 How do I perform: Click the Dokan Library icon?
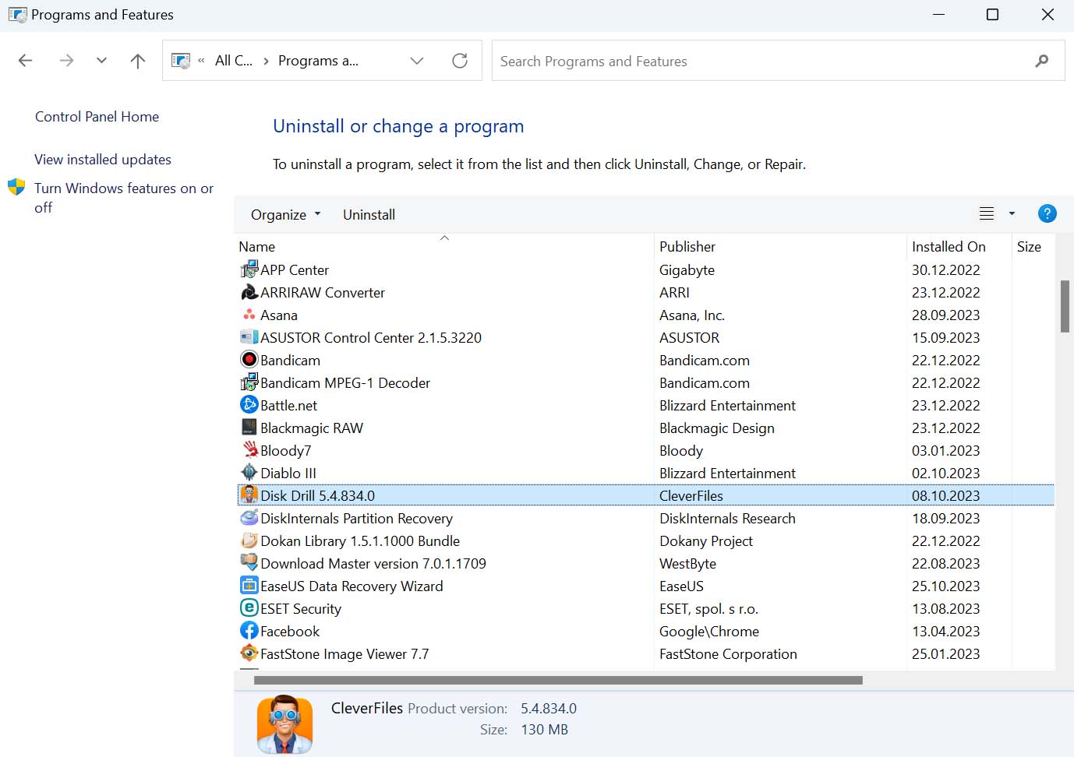pyautogui.click(x=249, y=540)
